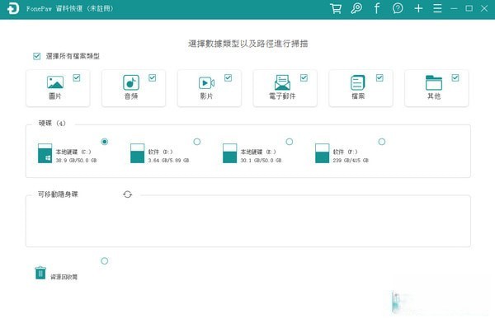The height and width of the screenshot is (323, 495).
Task: Select the C: drive radio button
Action: pyautogui.click(x=105, y=142)
